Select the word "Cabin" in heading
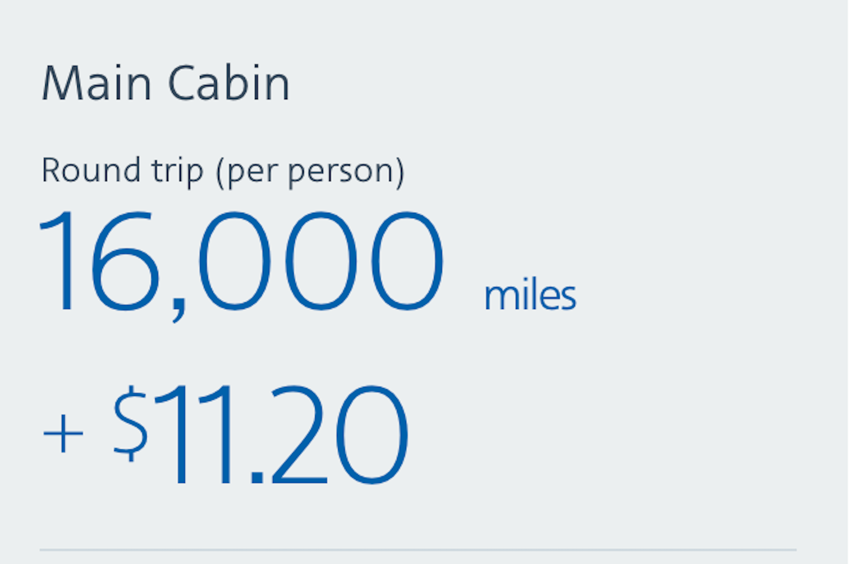 [229, 84]
